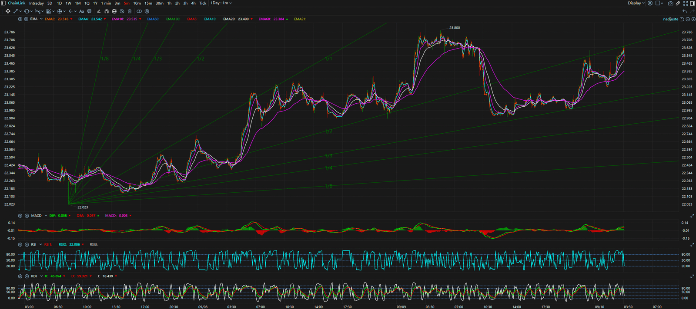Open drawing toolbar settings gear
The image size is (696, 309).
click(147, 11)
